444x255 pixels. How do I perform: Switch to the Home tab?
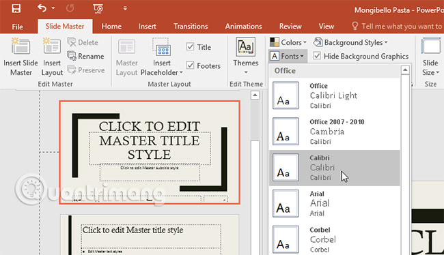pyautogui.click(x=111, y=27)
